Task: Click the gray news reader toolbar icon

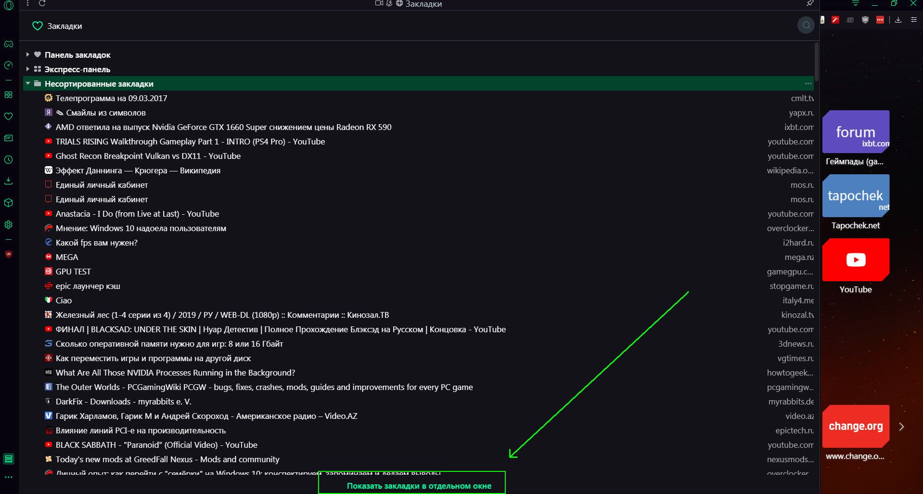Action: point(850,20)
